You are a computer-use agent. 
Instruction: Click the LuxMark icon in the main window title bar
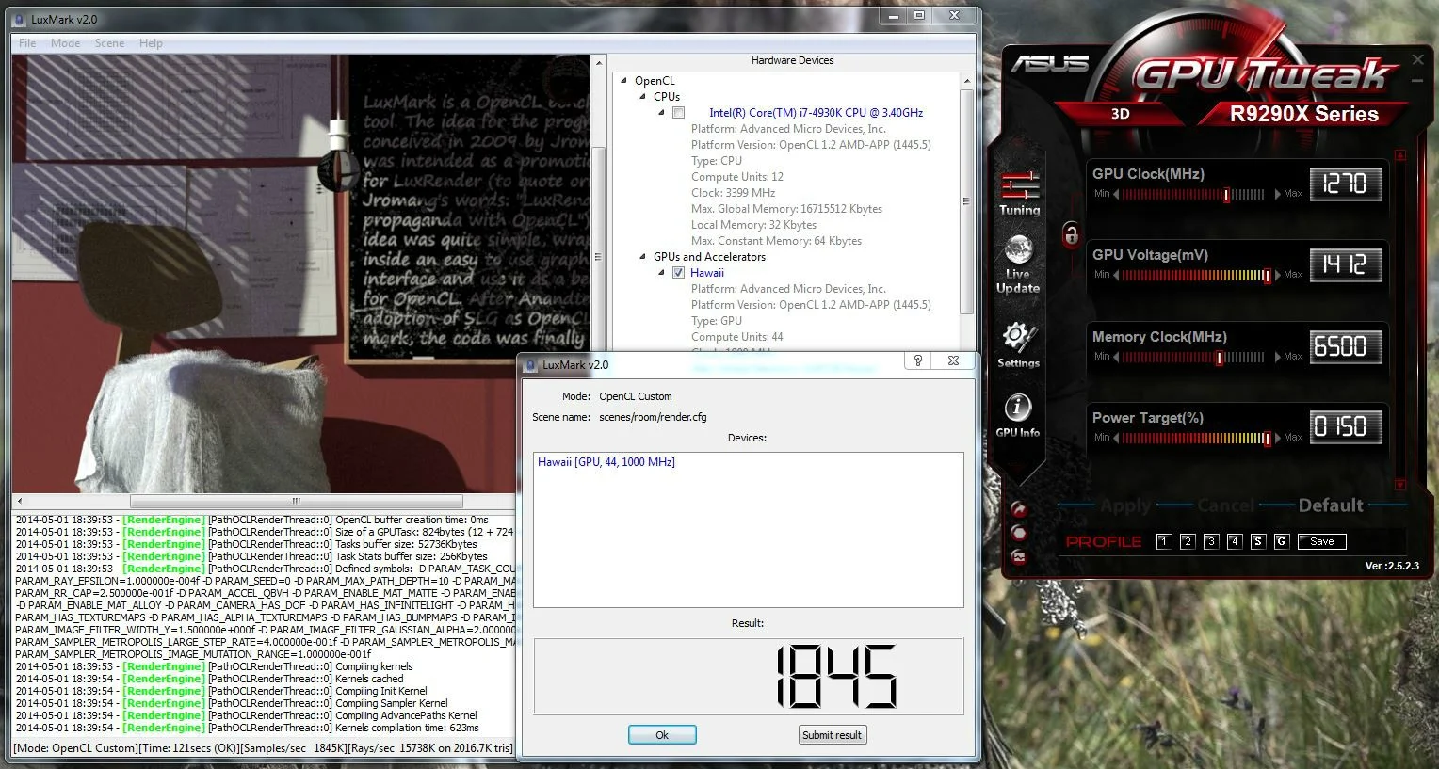point(21,19)
